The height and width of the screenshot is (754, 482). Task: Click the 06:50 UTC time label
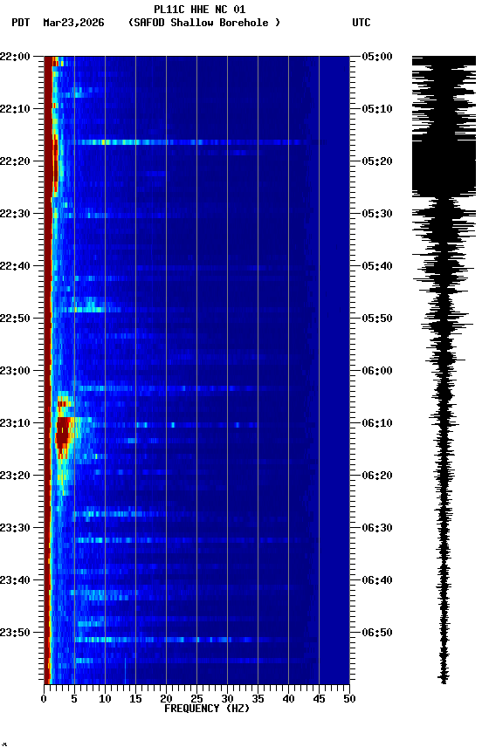click(377, 633)
